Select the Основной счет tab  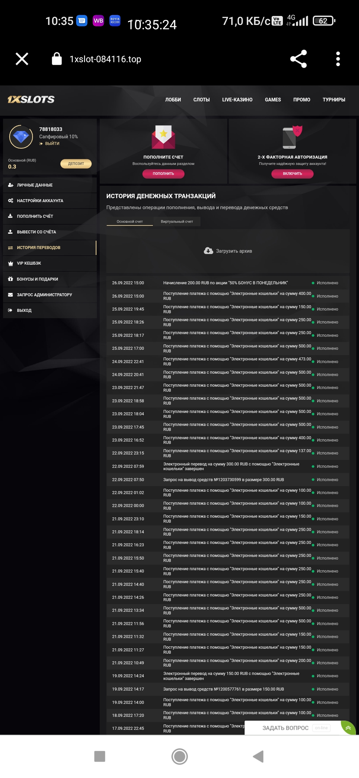(130, 221)
